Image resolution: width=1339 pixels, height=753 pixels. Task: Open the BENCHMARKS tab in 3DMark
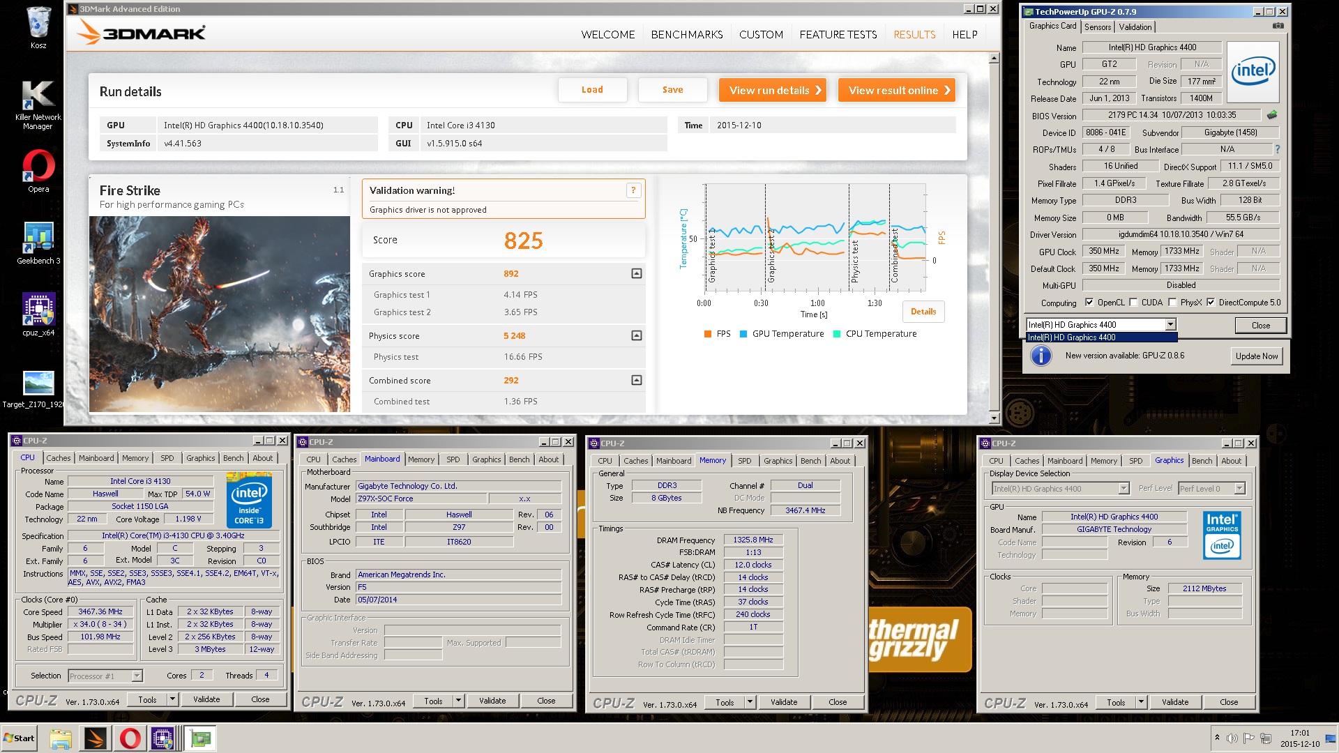686,34
